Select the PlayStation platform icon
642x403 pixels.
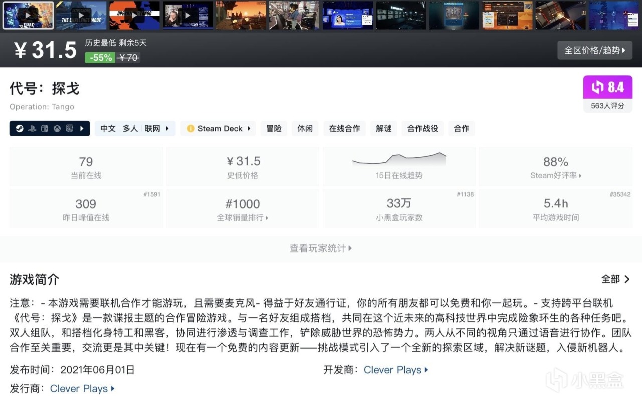pos(32,129)
